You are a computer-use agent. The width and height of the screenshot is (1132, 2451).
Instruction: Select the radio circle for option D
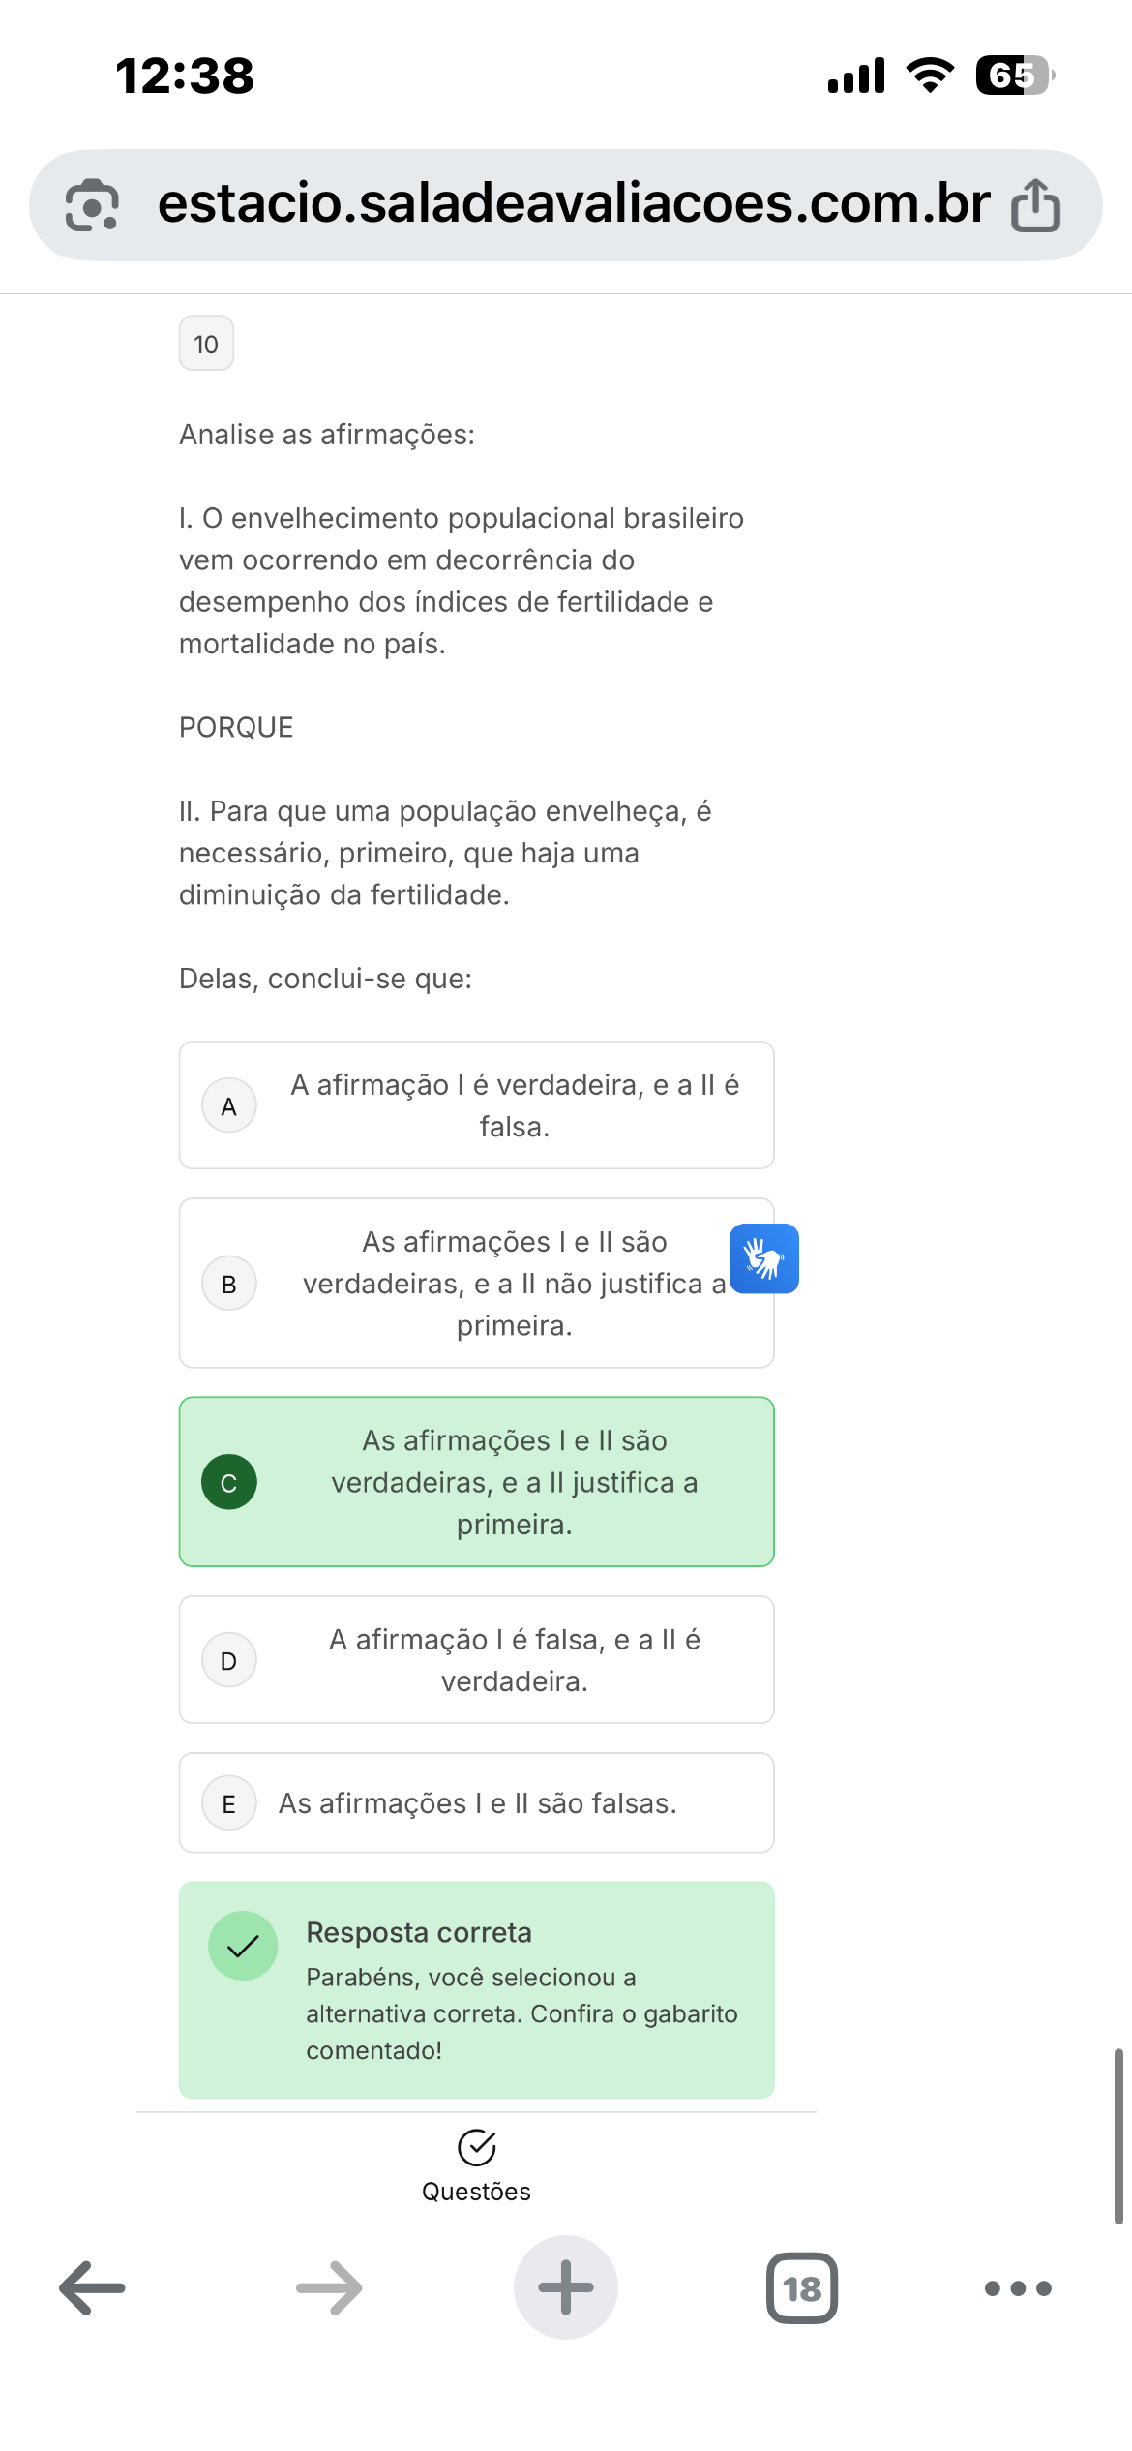click(229, 1660)
